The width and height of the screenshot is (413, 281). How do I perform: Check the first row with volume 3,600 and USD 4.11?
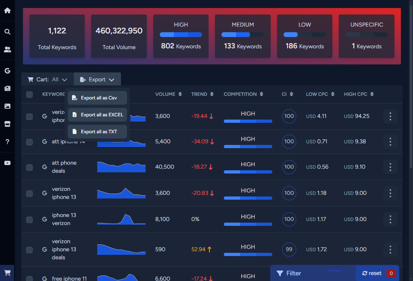(x=29, y=117)
